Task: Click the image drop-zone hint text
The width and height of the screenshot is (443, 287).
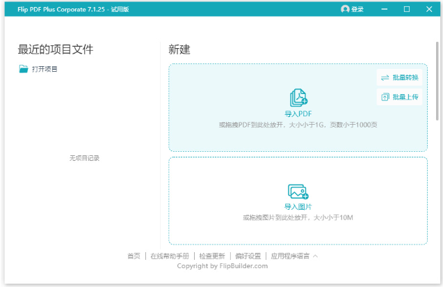Action: pyautogui.click(x=298, y=217)
